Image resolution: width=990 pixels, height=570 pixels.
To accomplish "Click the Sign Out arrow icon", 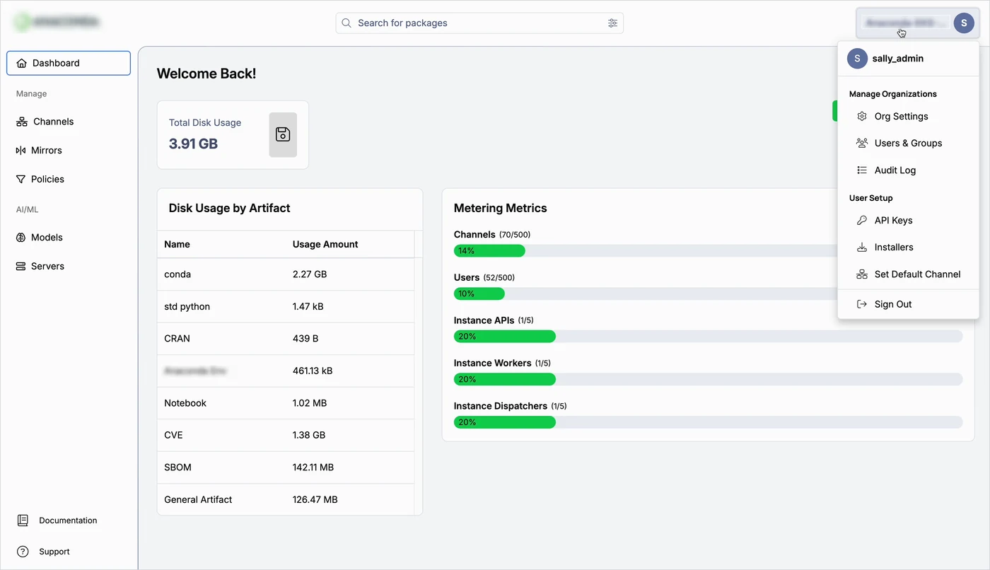I will (x=861, y=304).
